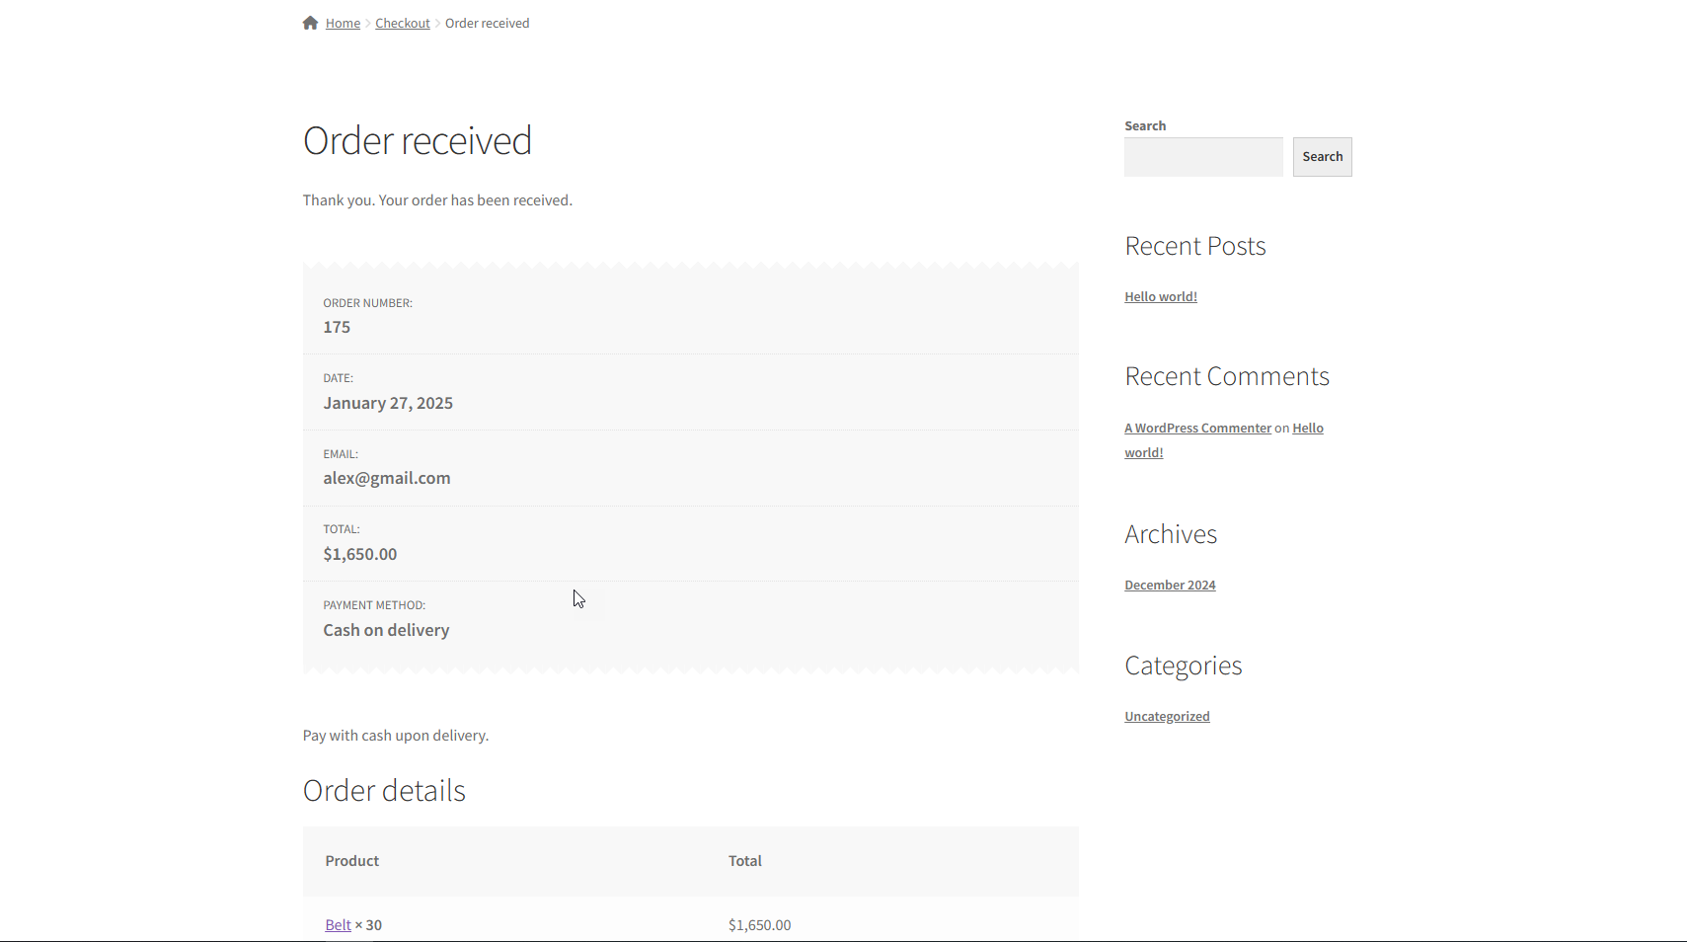Select the Uncategorized category link
Viewport: 1687px width, 942px height.
(1167, 717)
